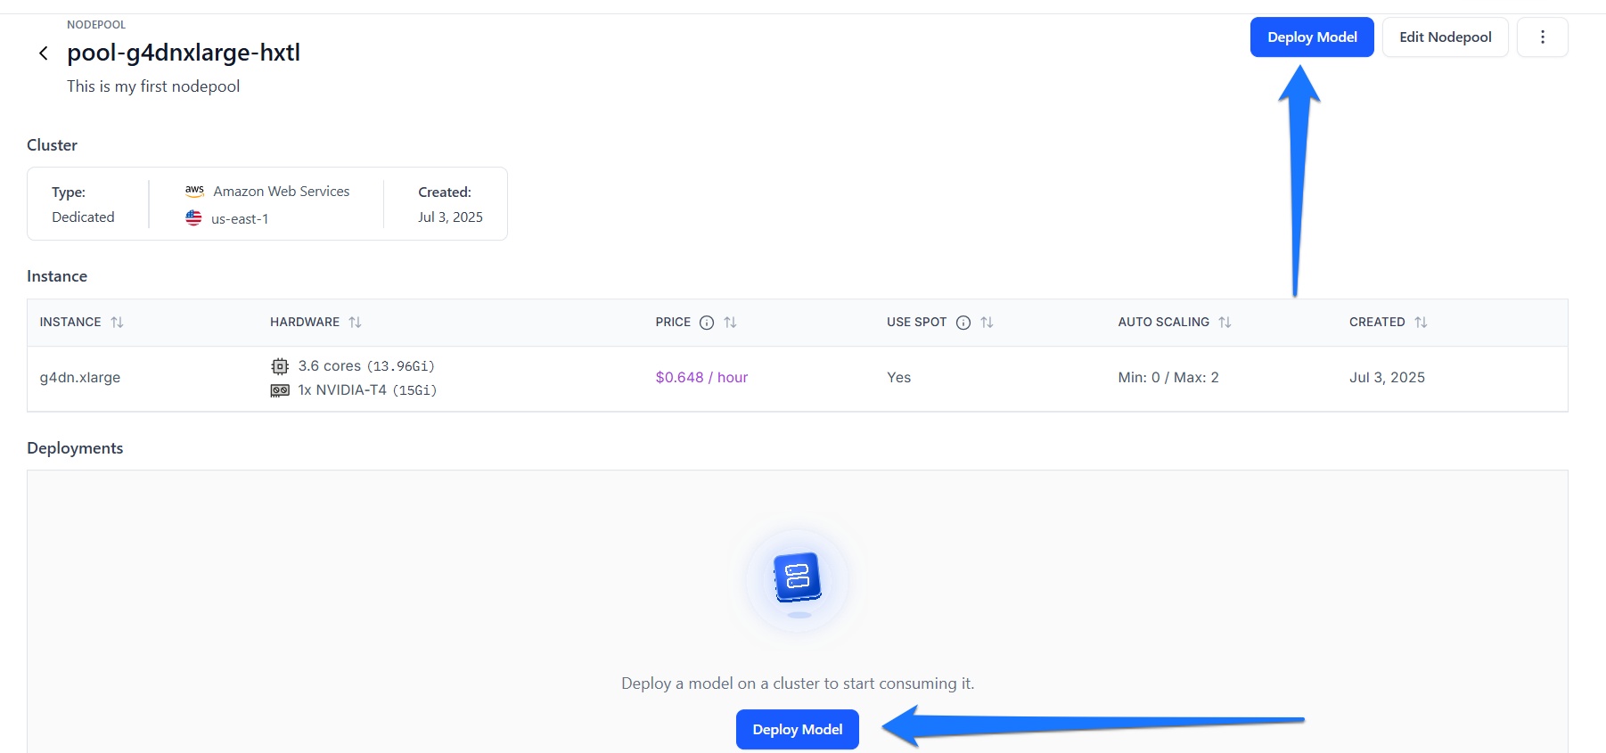This screenshot has height=753, width=1606.
Task: Click the Dedicated cluster type value
Action: 83,217
